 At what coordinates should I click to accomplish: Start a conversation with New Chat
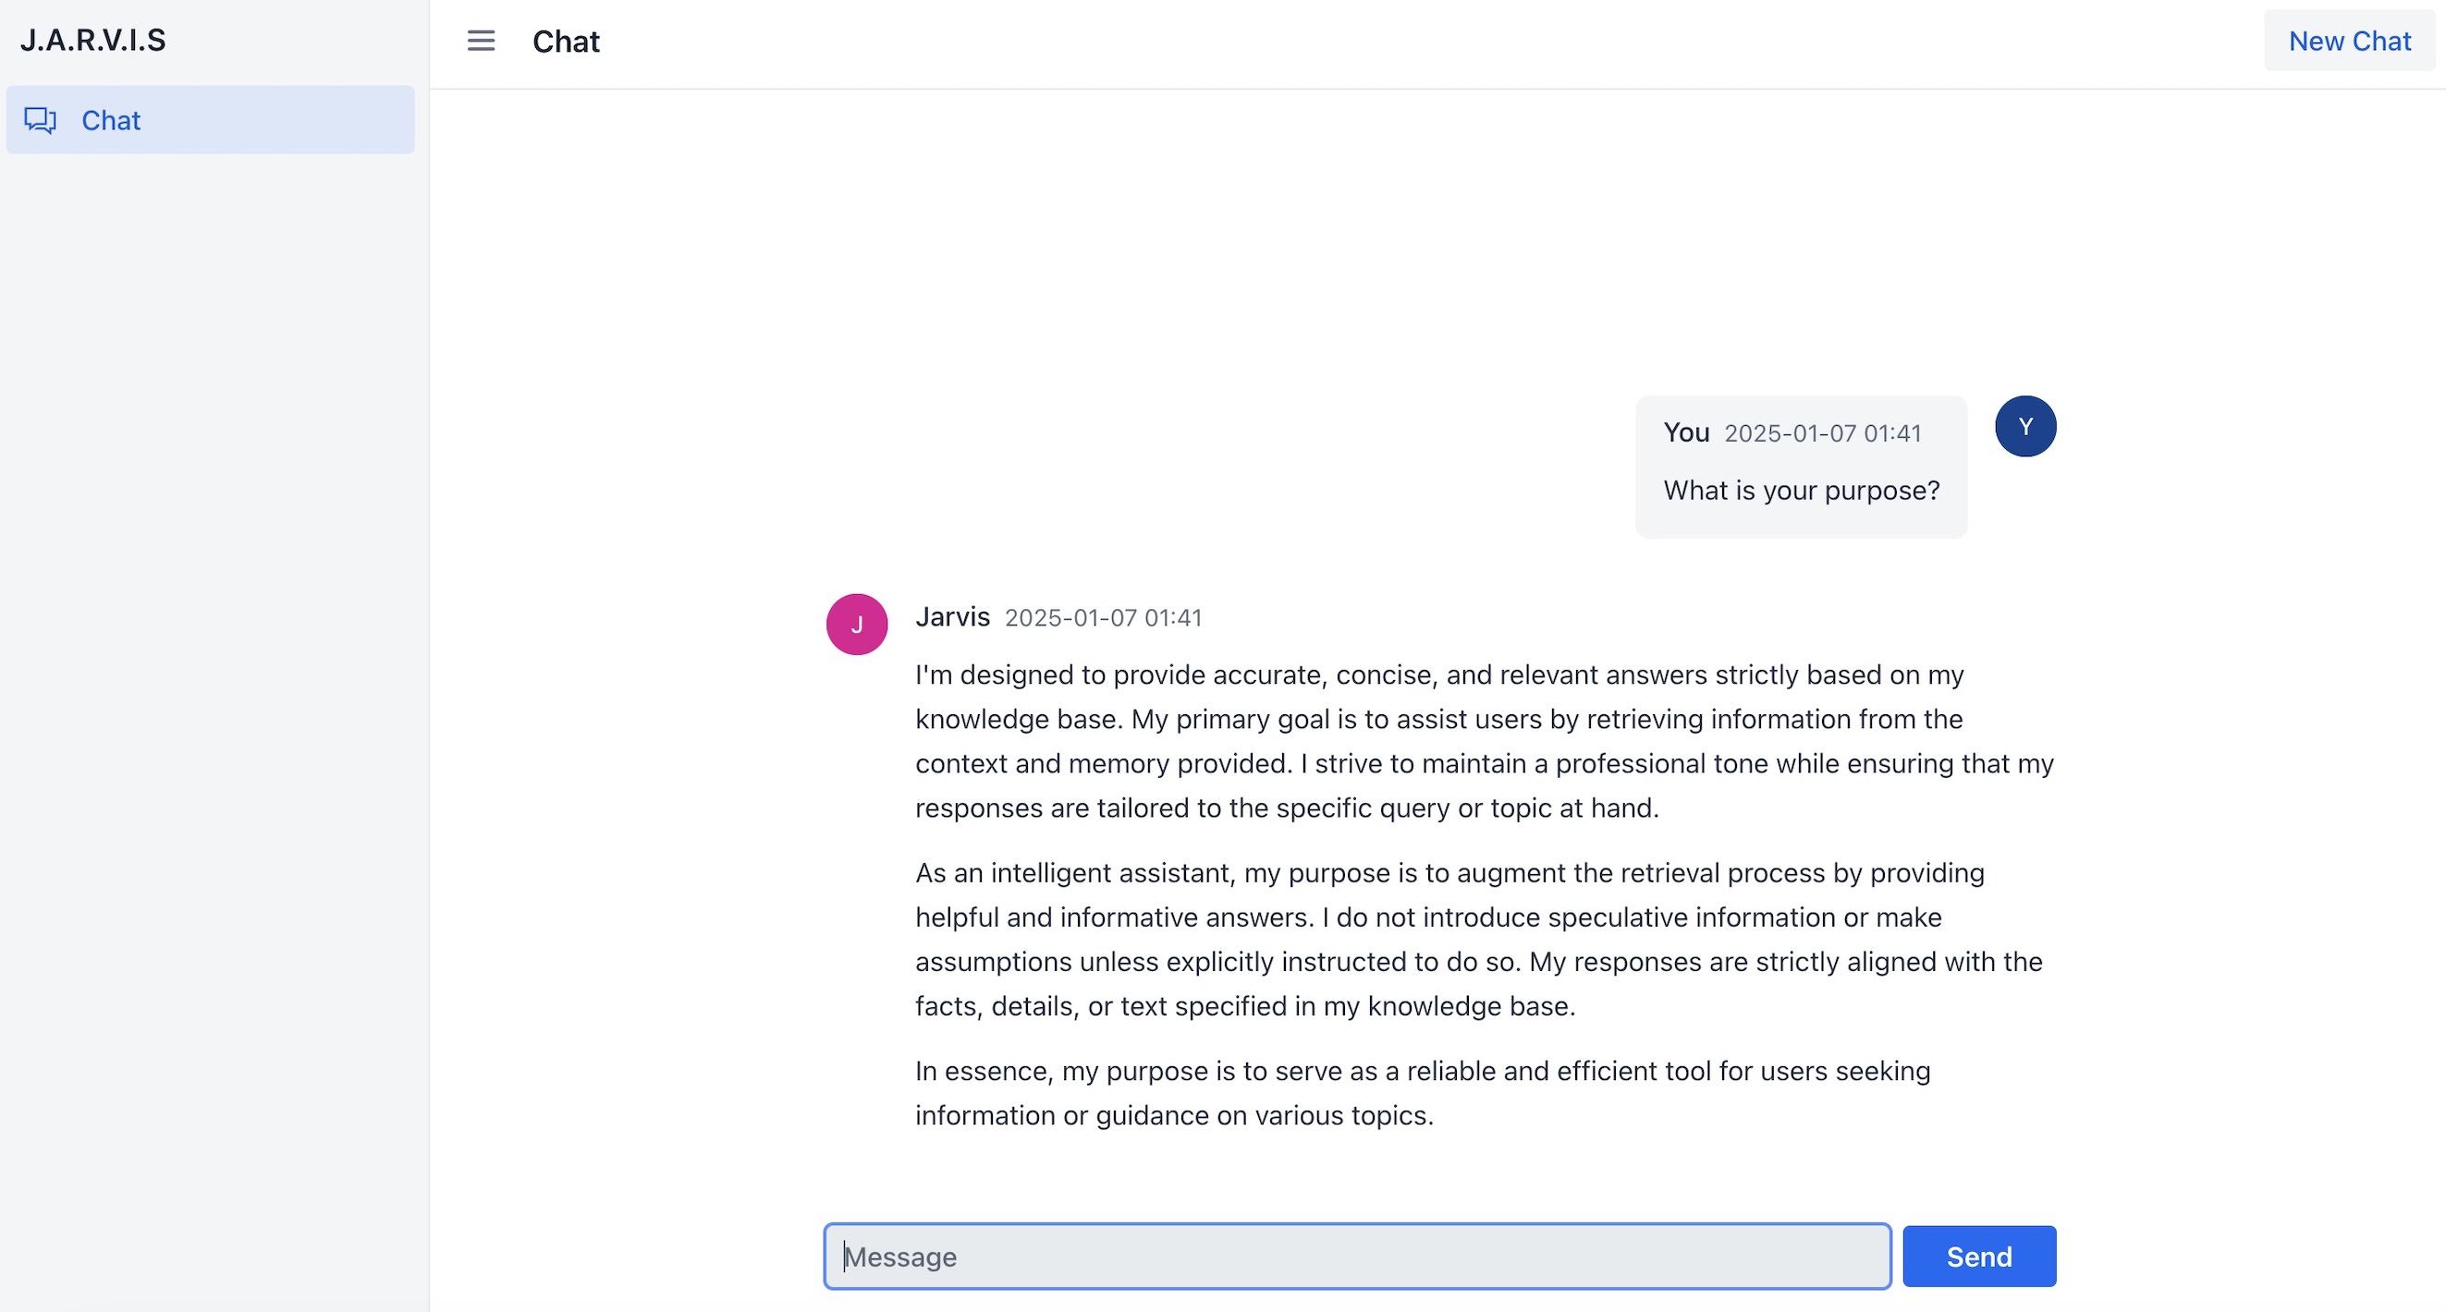point(2349,41)
